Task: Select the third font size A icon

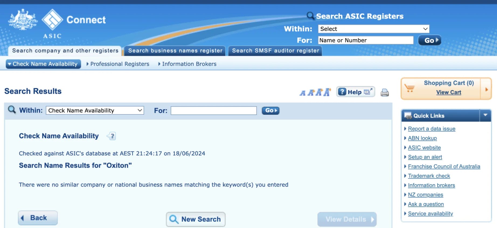Action: tap(319, 92)
